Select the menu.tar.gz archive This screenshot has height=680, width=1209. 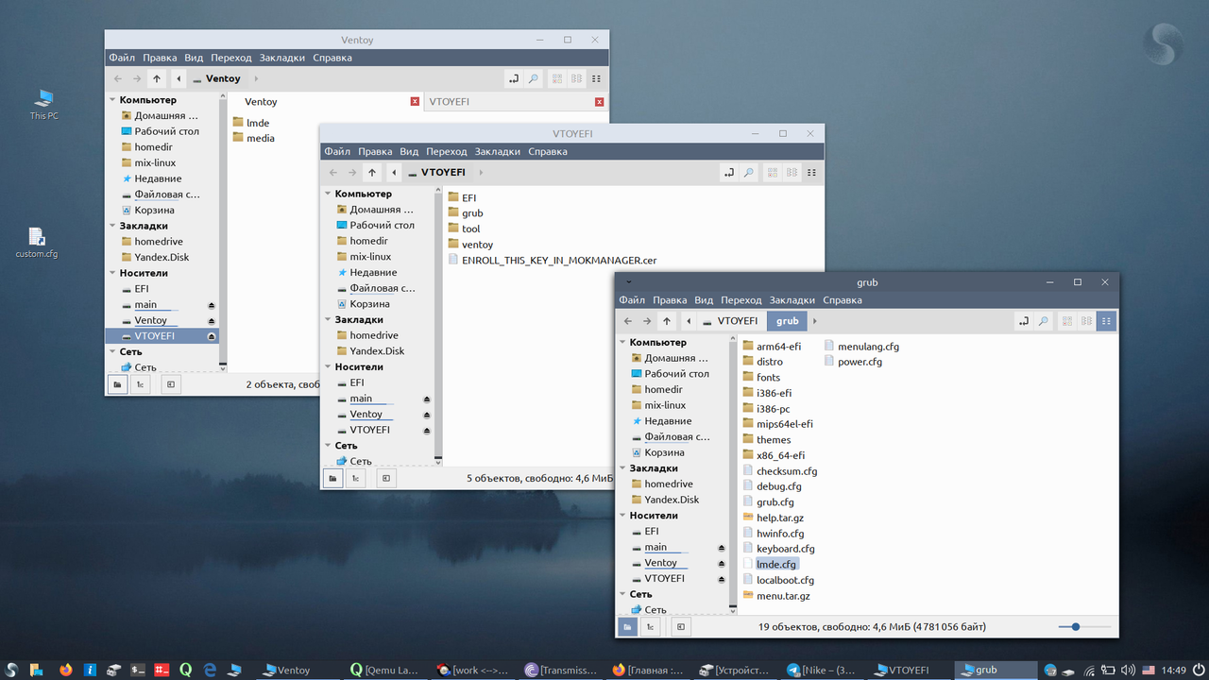click(775, 596)
